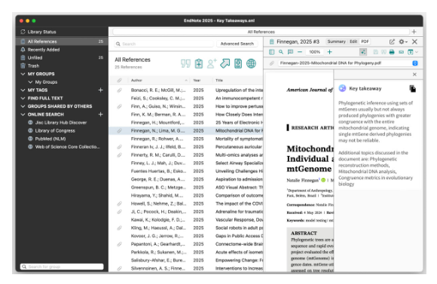
Task: Copy the Key takeaway text
Action: [x=413, y=89]
